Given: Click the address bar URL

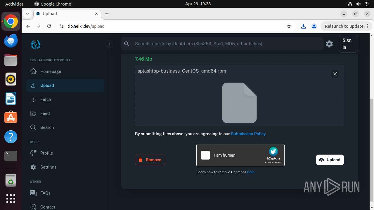Looking at the screenshot, I should [x=86, y=26].
